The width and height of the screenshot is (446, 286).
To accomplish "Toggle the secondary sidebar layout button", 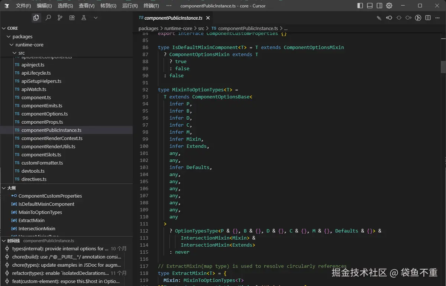I will coord(379,6).
